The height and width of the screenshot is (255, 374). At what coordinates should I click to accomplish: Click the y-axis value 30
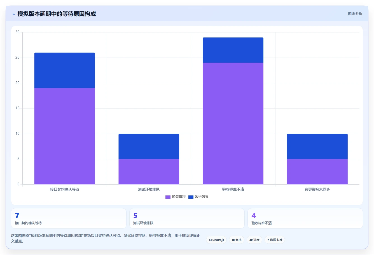point(17,32)
